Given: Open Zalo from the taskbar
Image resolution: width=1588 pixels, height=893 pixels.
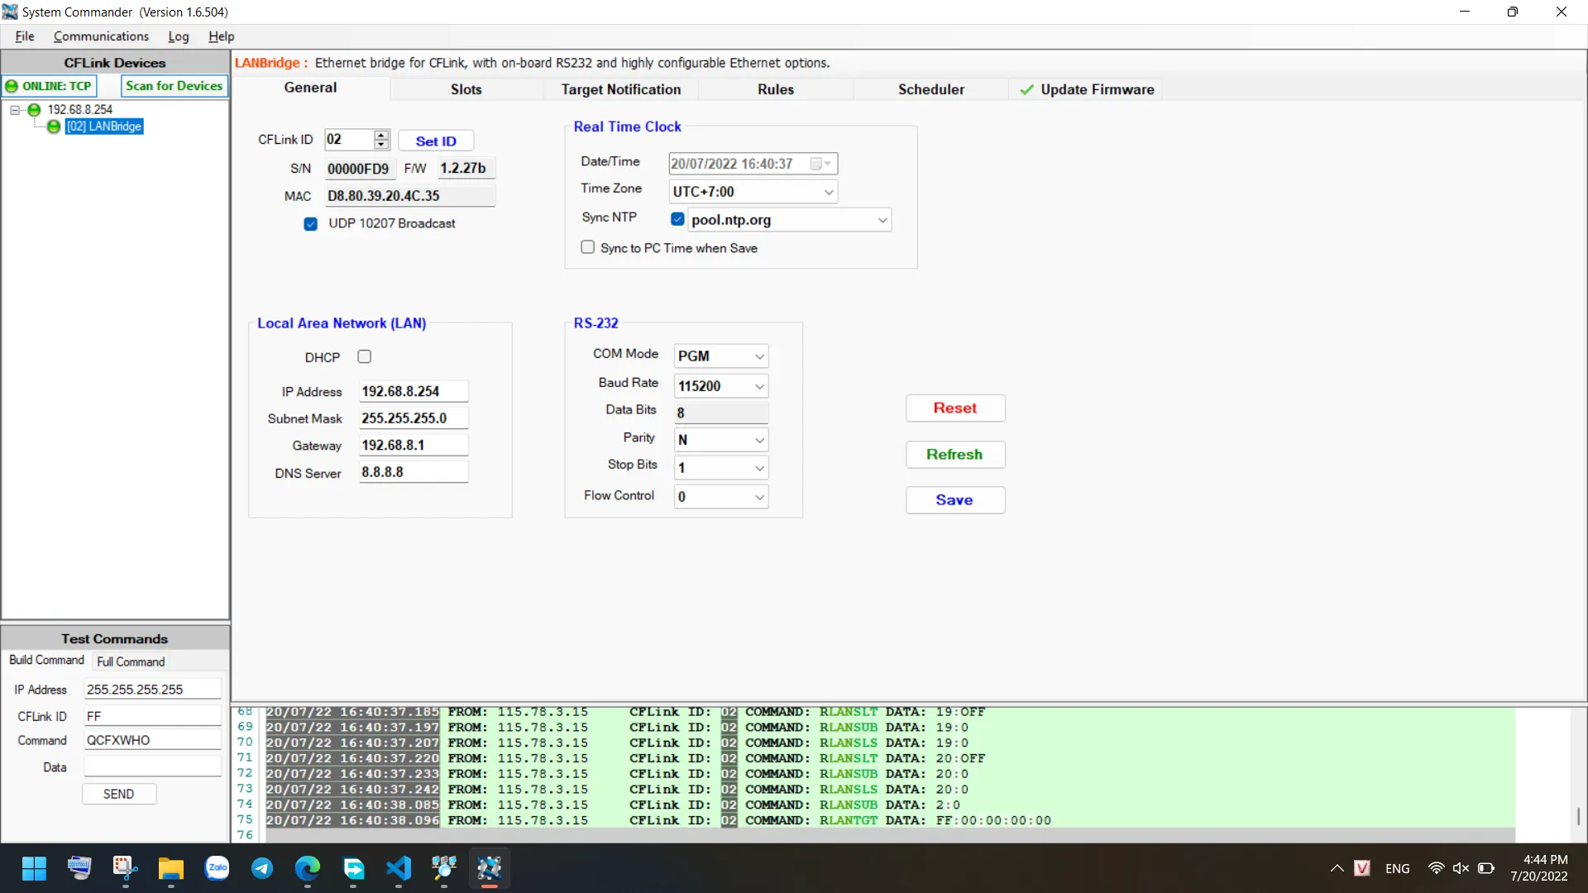Looking at the screenshot, I should coord(217,867).
